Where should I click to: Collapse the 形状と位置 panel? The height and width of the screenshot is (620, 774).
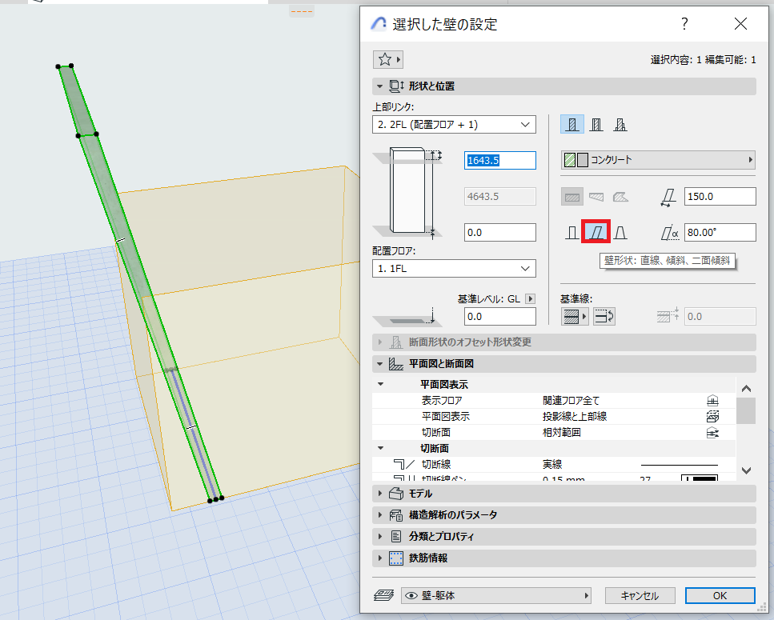click(379, 86)
